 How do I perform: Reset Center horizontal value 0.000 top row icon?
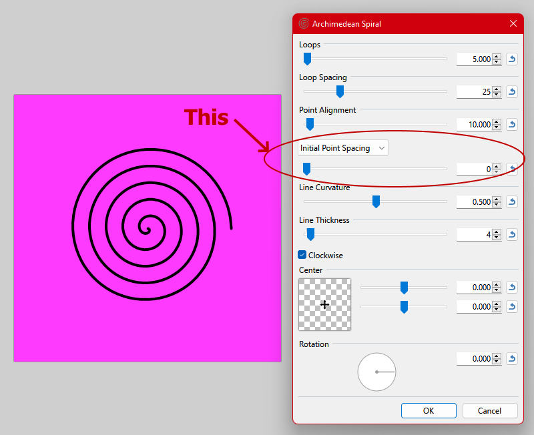point(511,288)
